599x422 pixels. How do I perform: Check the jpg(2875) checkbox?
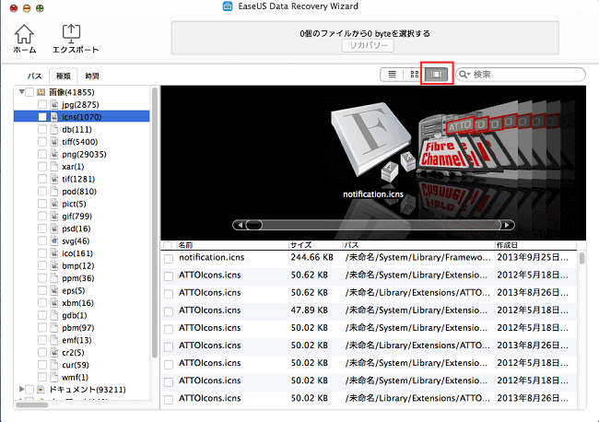[x=42, y=105]
